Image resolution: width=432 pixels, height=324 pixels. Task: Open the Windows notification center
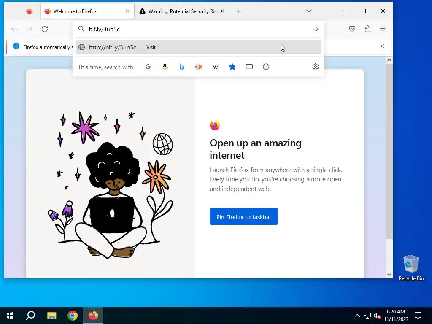tap(418, 316)
